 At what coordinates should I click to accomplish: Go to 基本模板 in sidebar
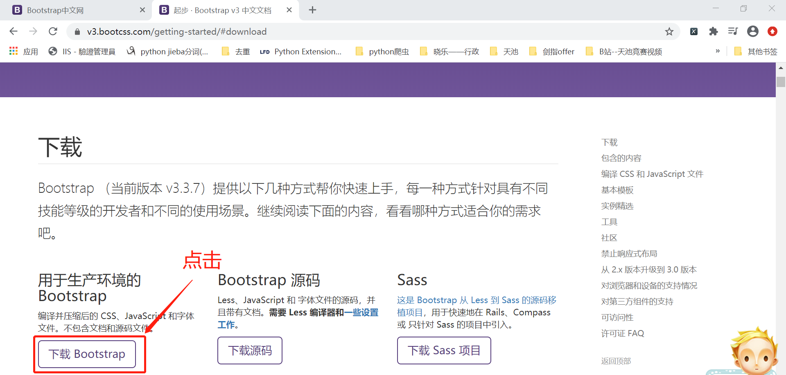point(617,190)
